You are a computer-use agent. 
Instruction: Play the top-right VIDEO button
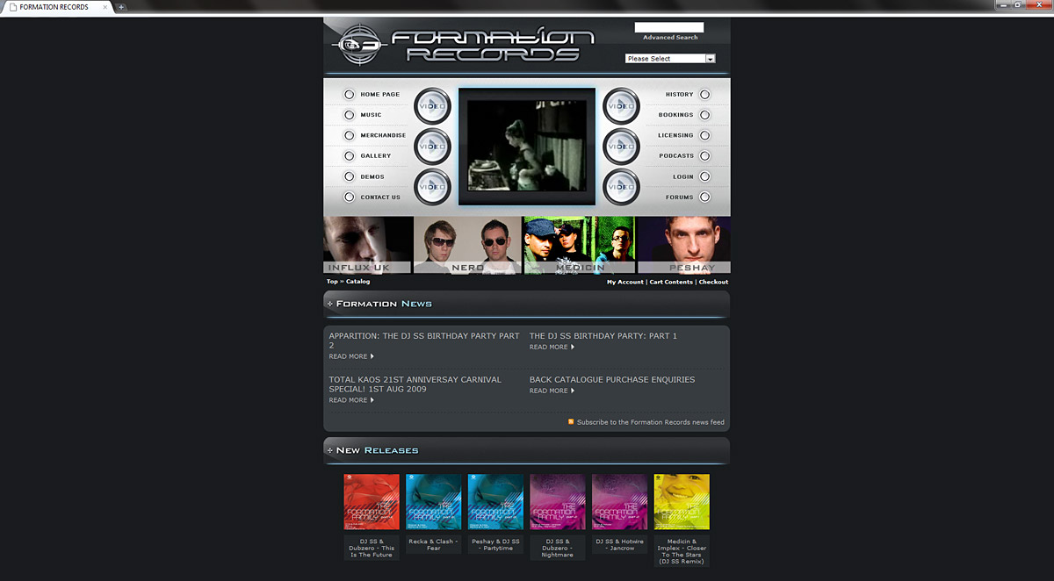pyautogui.click(x=621, y=106)
